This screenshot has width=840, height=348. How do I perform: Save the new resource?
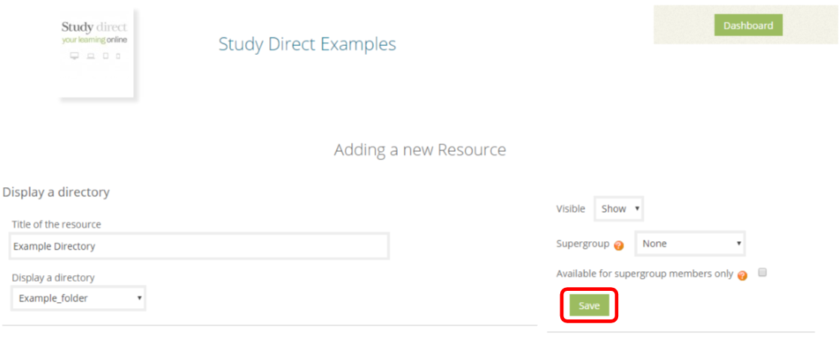[589, 306]
